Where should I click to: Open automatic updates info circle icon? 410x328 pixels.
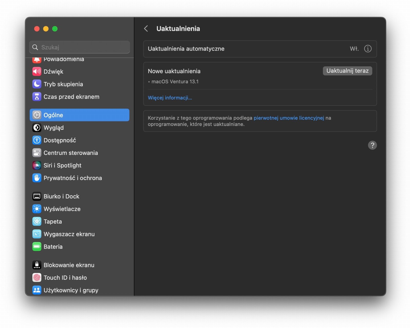pyautogui.click(x=368, y=49)
